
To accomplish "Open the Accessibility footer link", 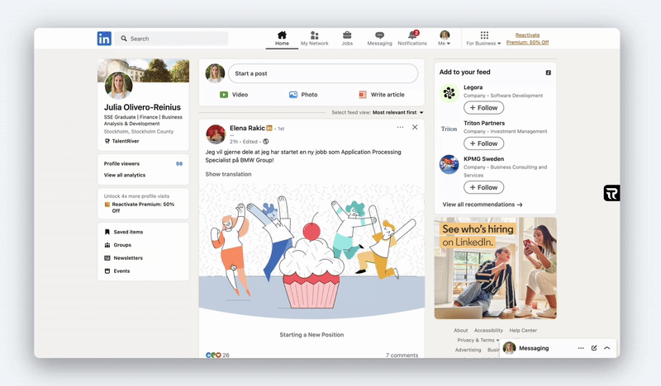I will coord(488,331).
